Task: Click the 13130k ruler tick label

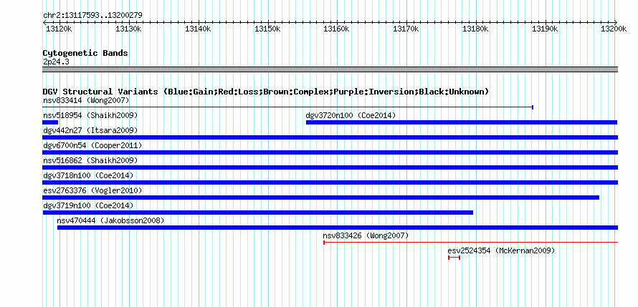Action: coord(128,29)
